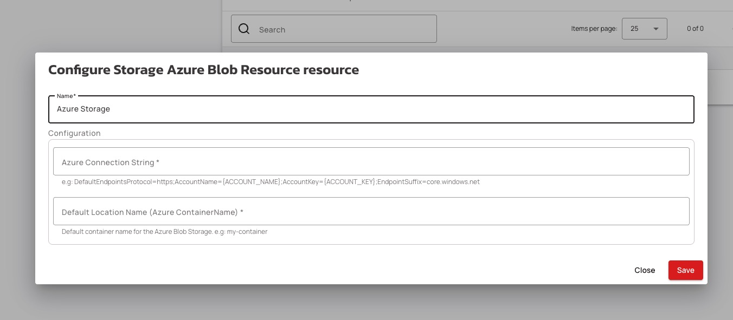Click the small "Name*" floating label
The image size is (733, 320).
click(x=66, y=96)
